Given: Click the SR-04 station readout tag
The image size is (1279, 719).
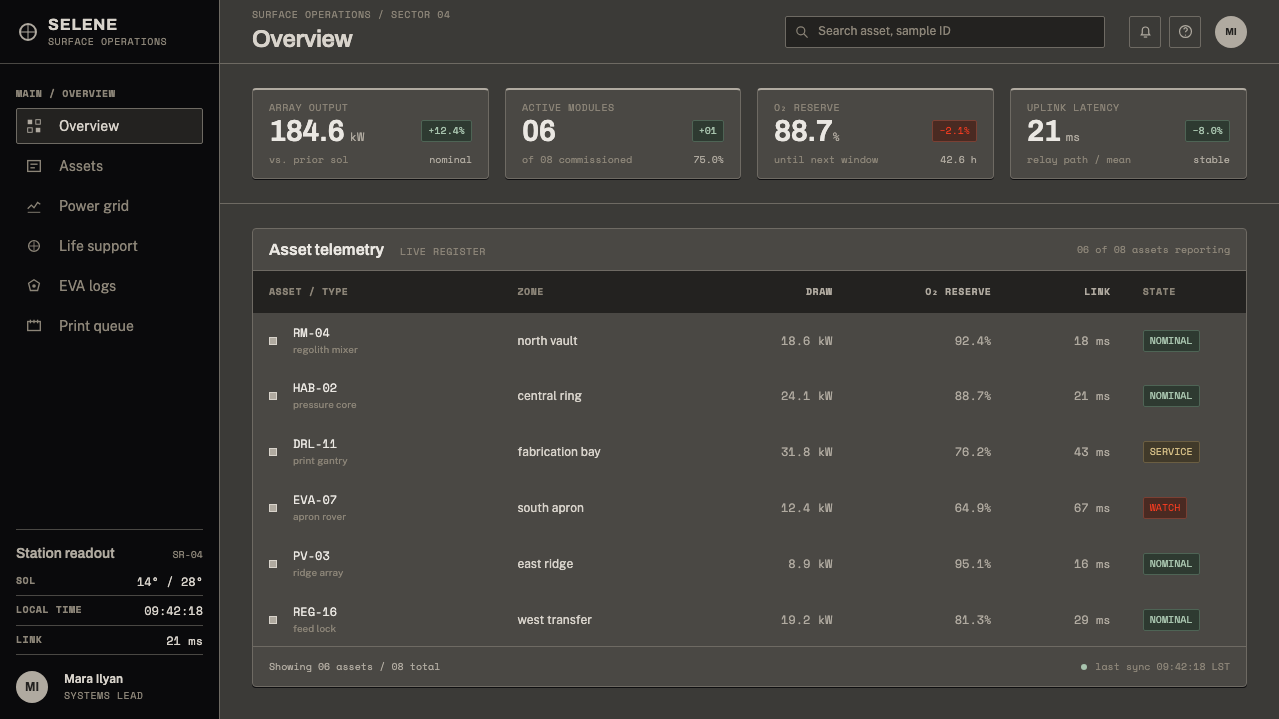Looking at the screenshot, I should pos(188,555).
